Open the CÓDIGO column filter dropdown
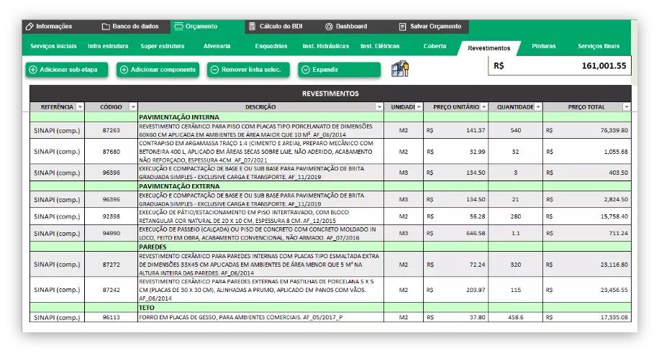 [x=133, y=107]
